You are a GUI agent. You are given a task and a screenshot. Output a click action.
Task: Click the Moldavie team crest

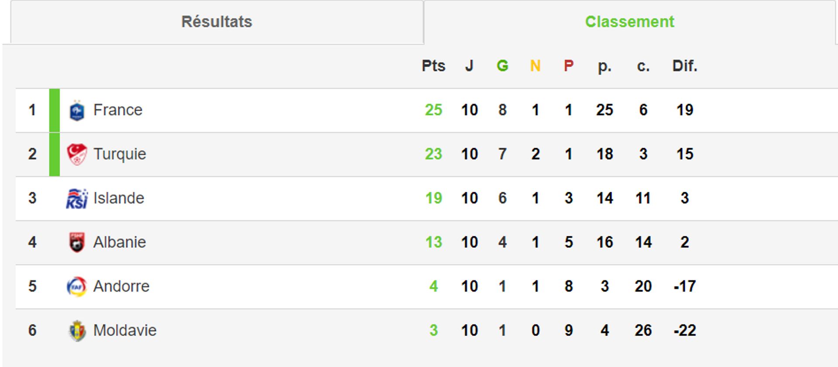click(x=77, y=330)
